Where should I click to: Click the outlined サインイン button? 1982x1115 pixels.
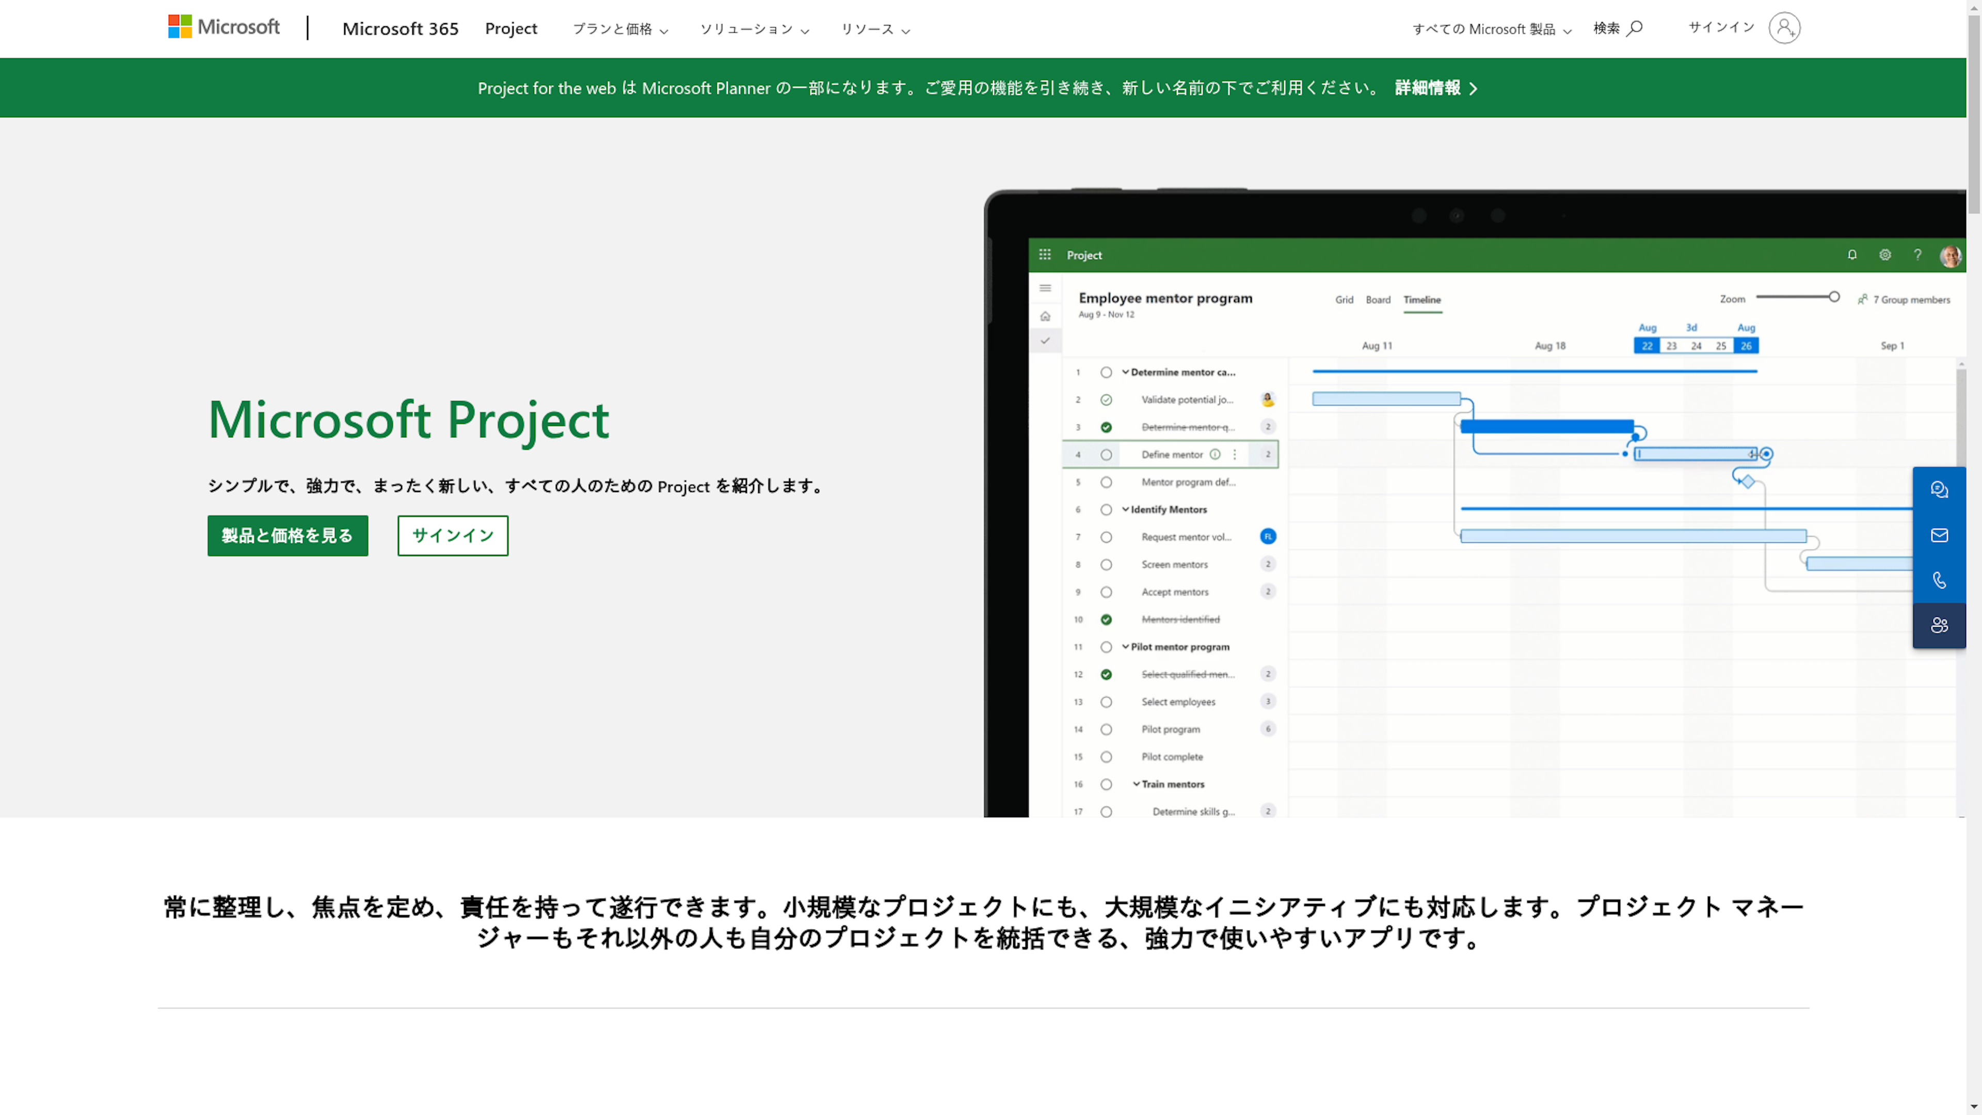(x=453, y=536)
